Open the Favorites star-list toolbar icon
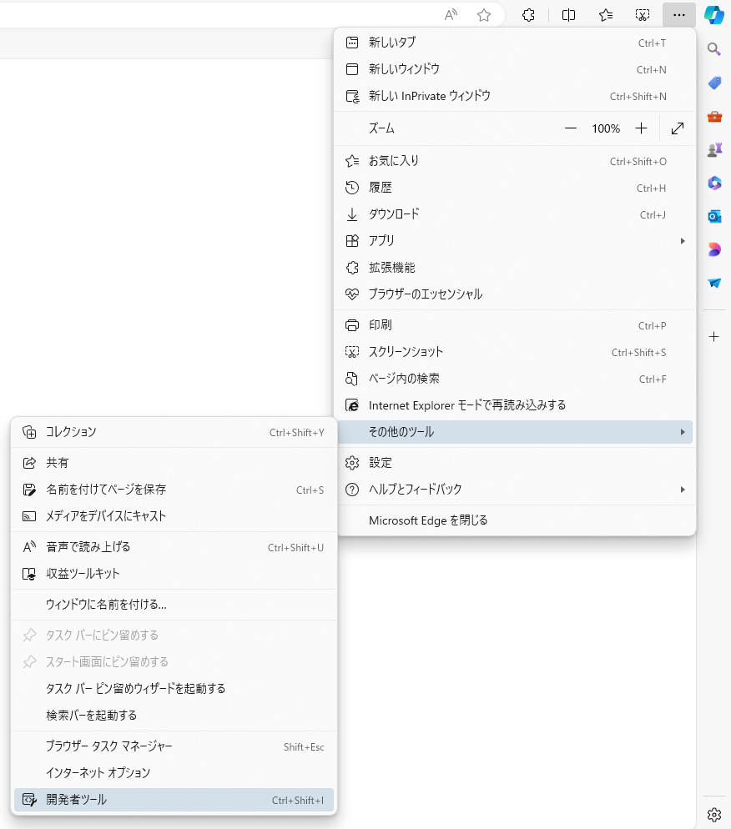This screenshot has width=731, height=829. point(606,15)
